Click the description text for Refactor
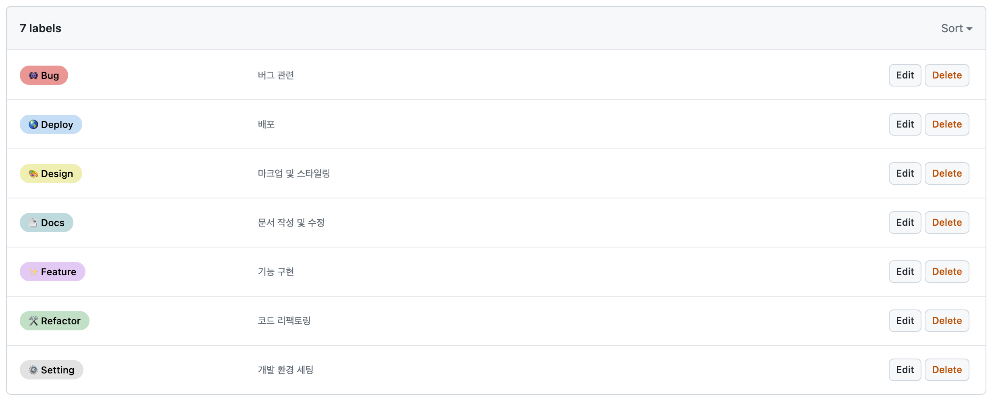 [x=285, y=321]
